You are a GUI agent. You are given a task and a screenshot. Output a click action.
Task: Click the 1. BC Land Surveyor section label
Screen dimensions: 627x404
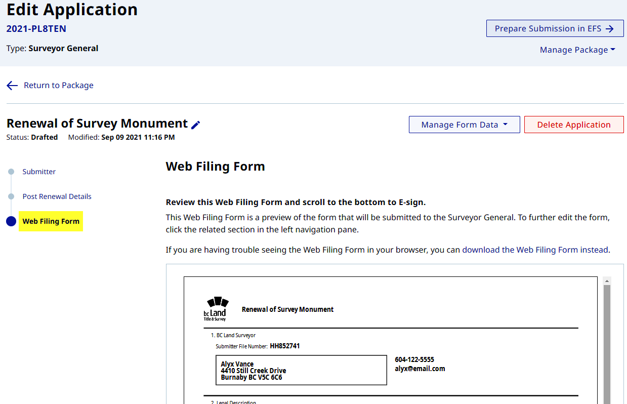233,335
